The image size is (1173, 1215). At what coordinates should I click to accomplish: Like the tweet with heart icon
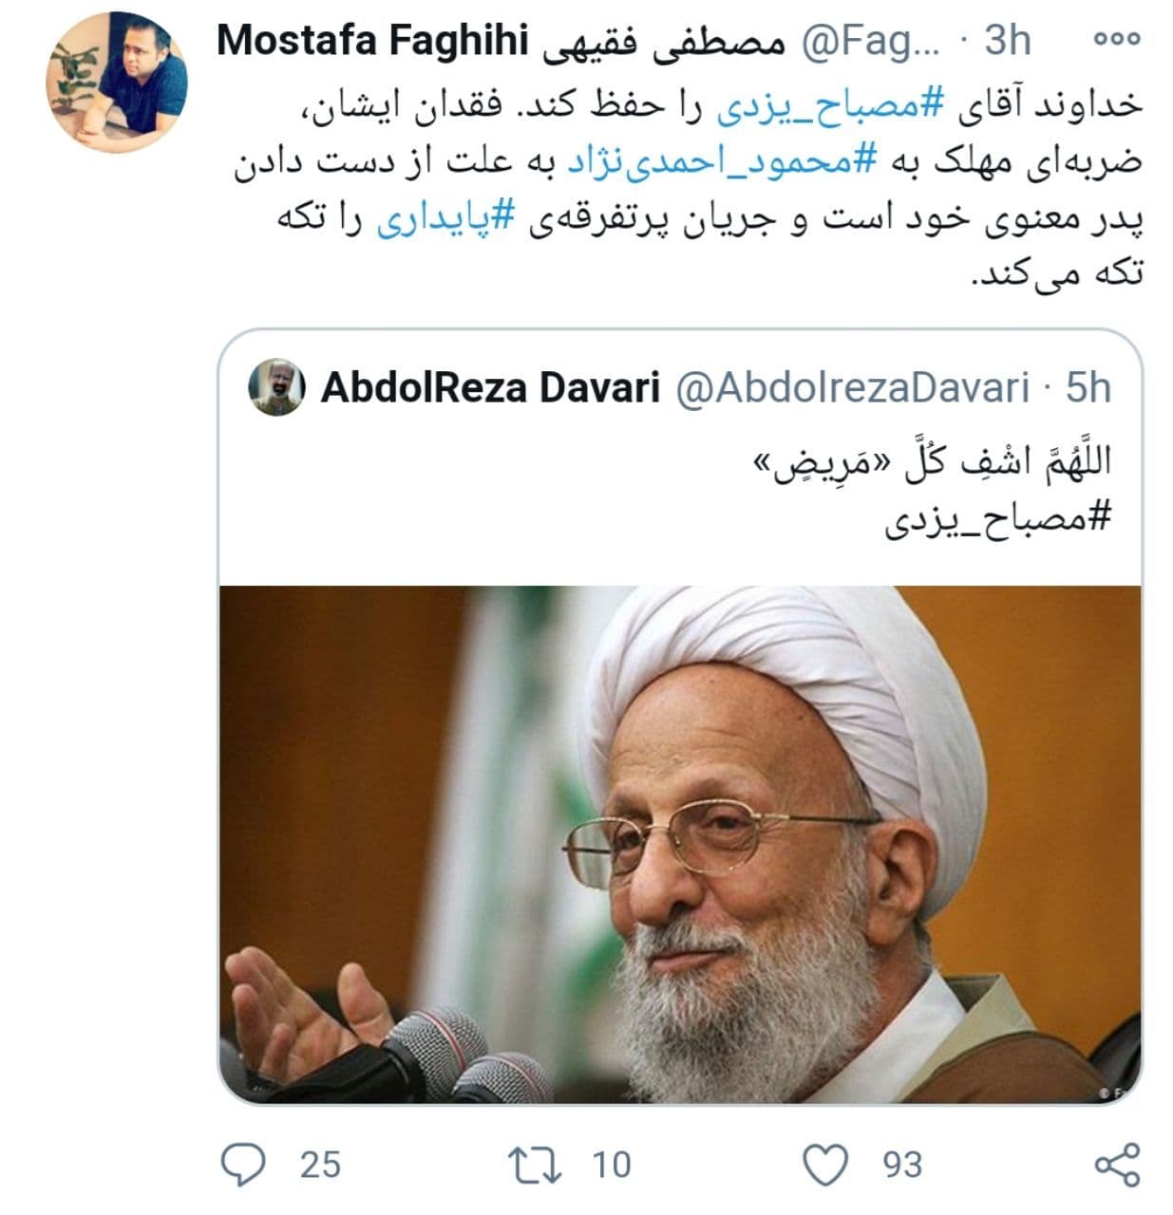pos(826,1165)
